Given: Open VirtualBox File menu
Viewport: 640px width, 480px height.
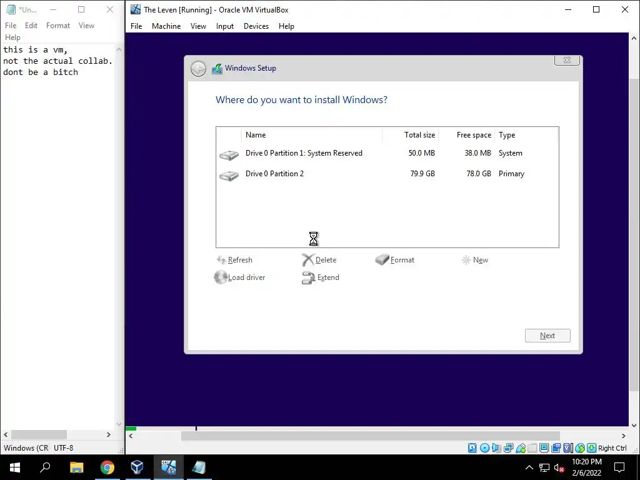Looking at the screenshot, I should coord(136,26).
